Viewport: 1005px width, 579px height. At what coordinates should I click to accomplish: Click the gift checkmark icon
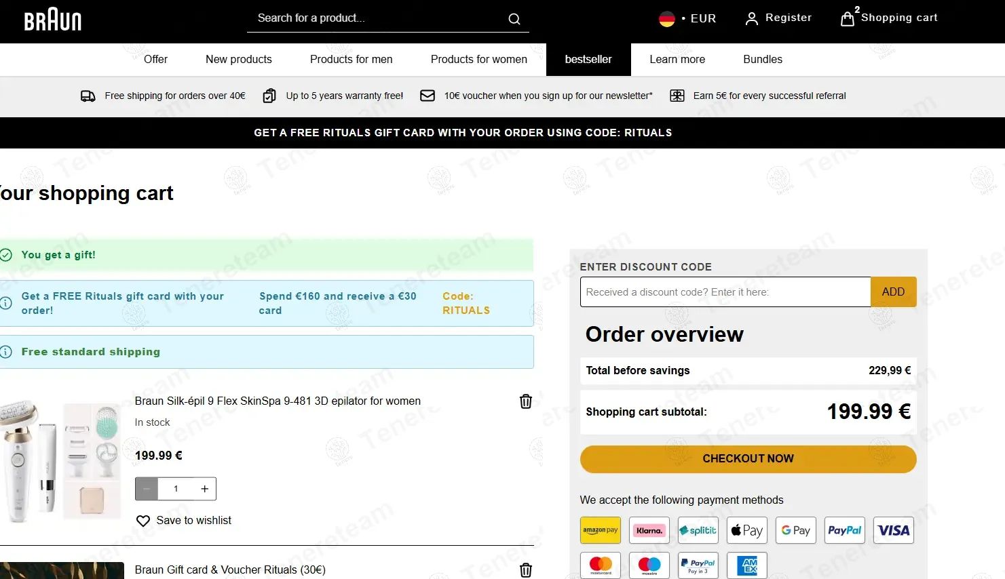tap(6, 255)
